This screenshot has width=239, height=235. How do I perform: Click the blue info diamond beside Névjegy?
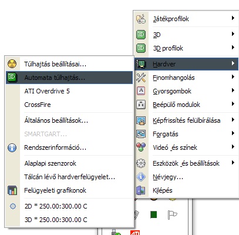[x=141, y=177]
